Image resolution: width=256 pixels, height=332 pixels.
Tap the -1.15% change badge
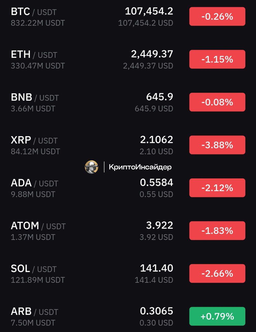point(217,59)
